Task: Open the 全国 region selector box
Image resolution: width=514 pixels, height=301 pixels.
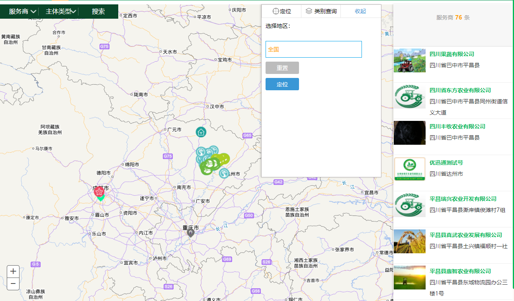Action: point(313,49)
